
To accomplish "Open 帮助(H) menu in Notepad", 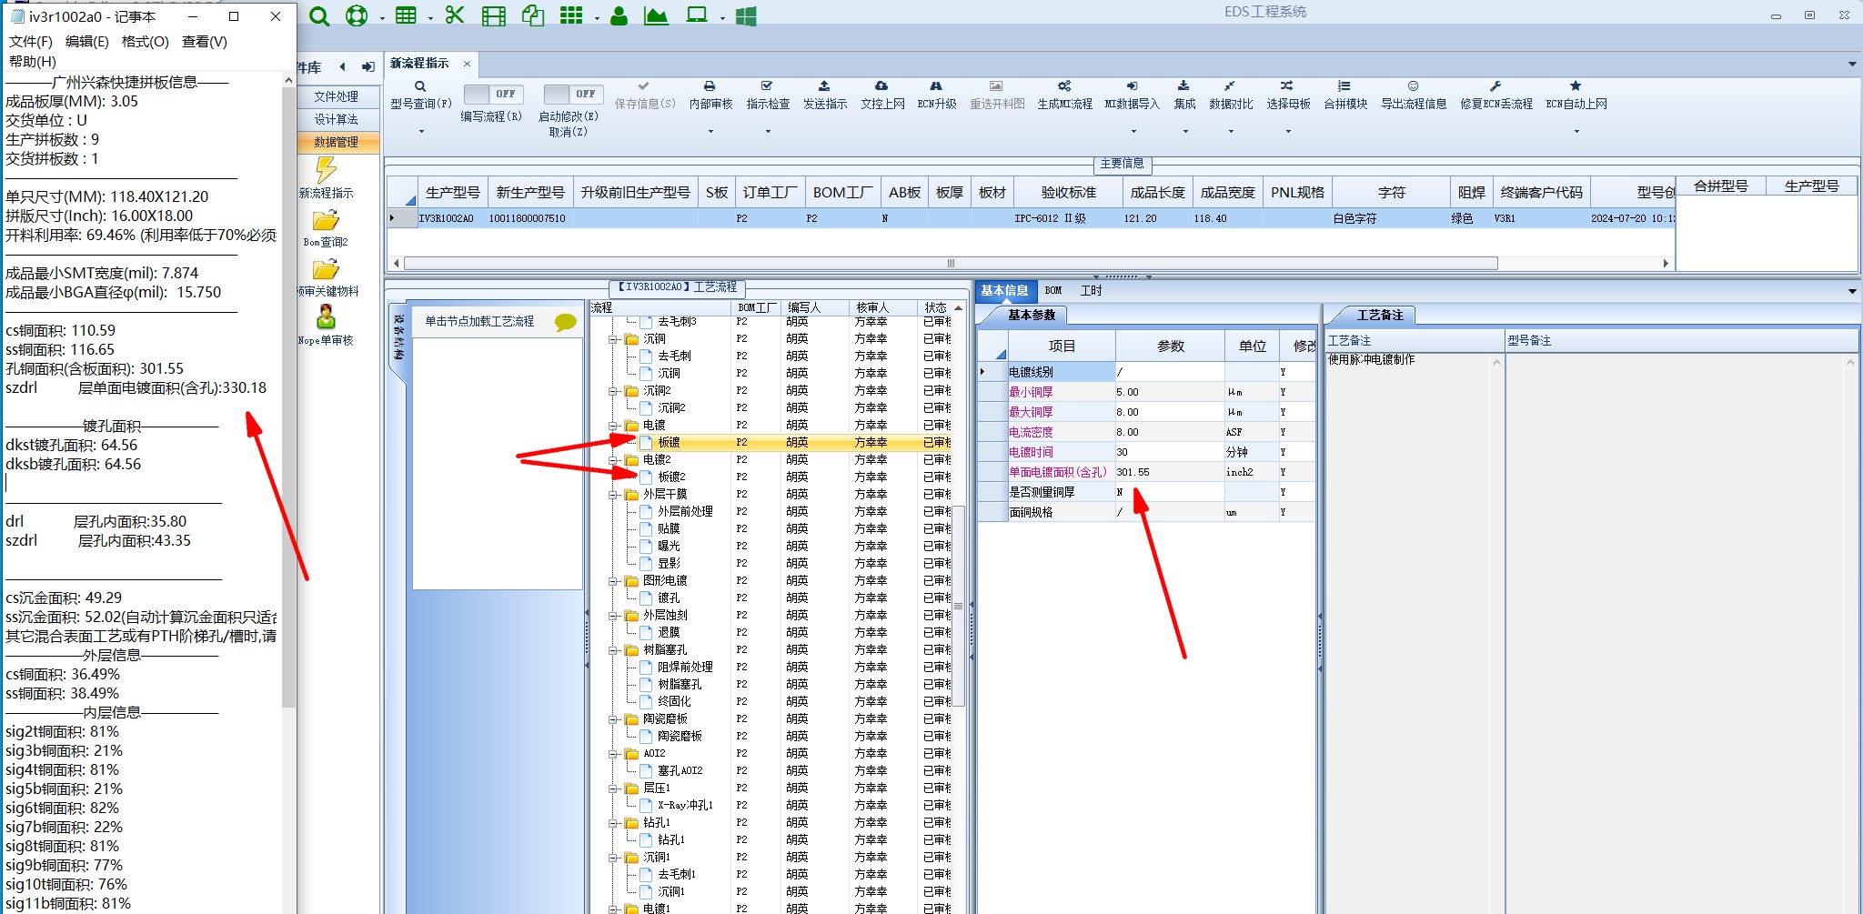I will (x=32, y=62).
